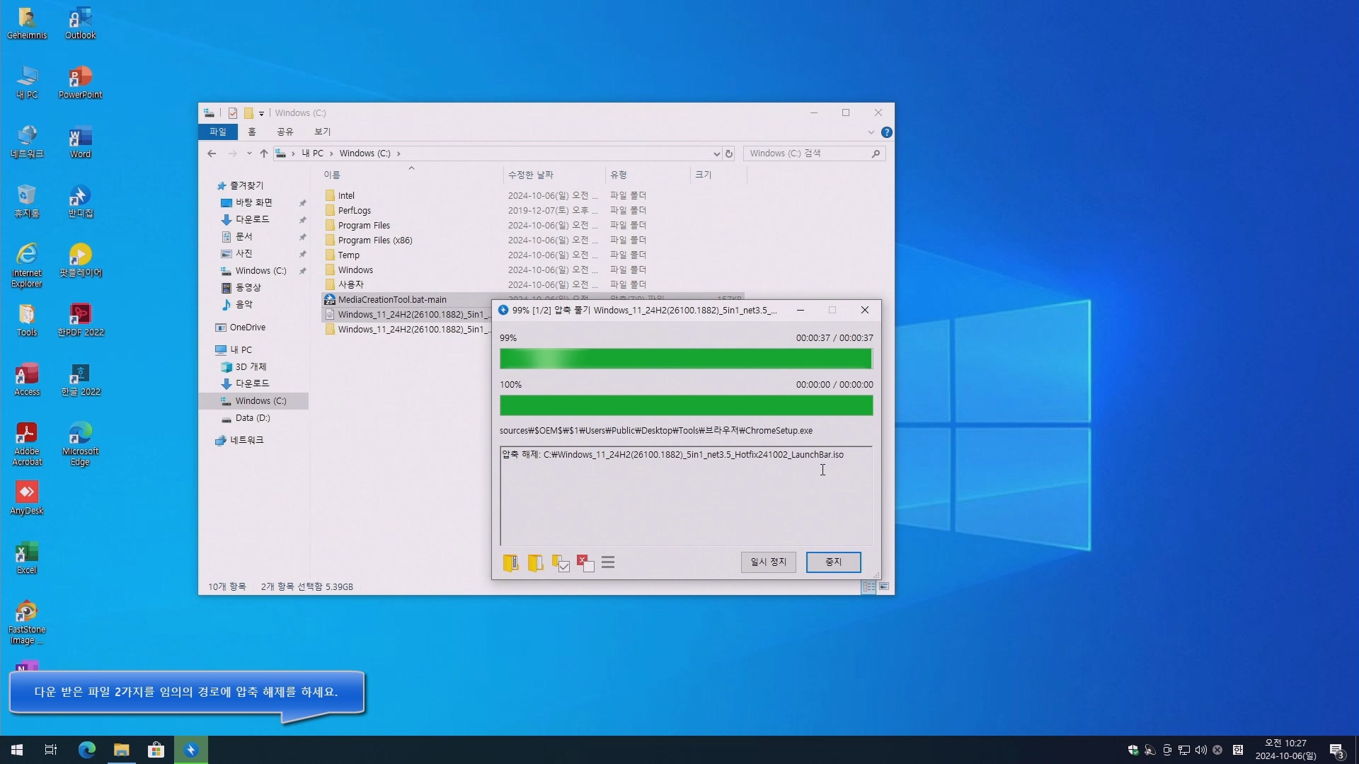Expand the address bar history dropdown

coord(716,154)
